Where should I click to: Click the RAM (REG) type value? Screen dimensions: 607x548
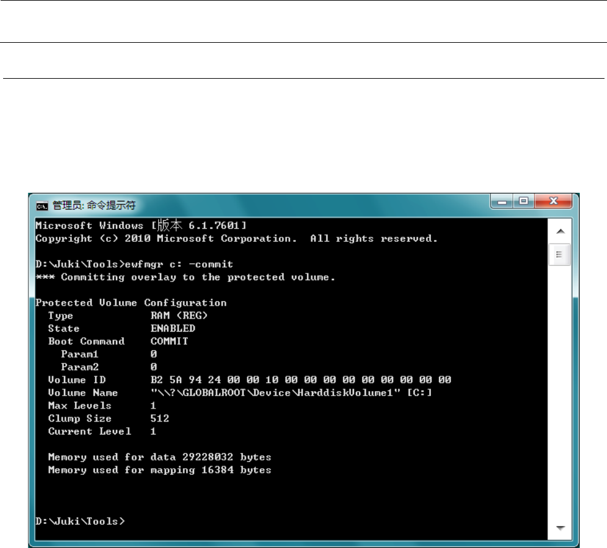point(179,316)
